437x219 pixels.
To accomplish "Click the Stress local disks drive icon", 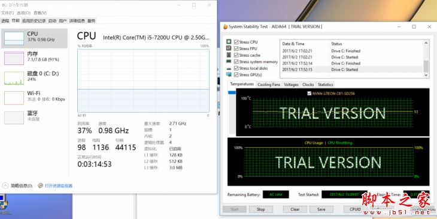I will tap(229, 69).
